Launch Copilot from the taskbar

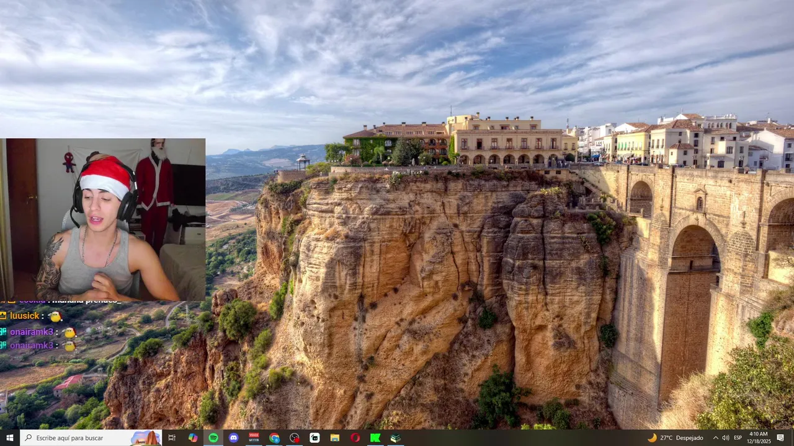(x=193, y=438)
